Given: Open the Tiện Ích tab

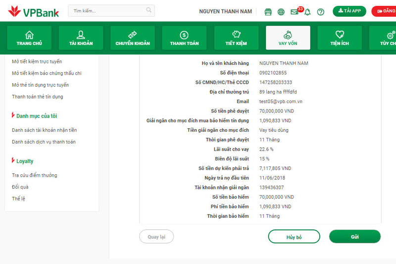Looking at the screenshot, I should [340, 38].
